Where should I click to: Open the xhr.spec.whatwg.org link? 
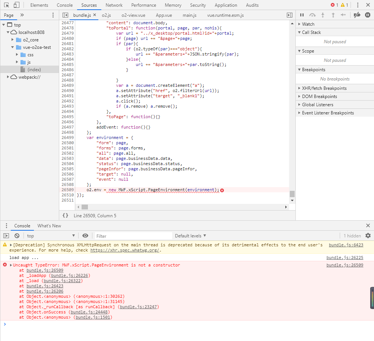pos(125,250)
